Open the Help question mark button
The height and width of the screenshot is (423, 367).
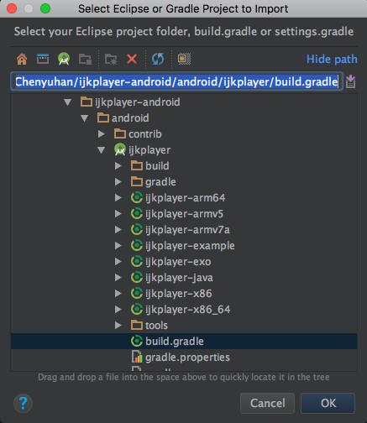[x=23, y=404]
